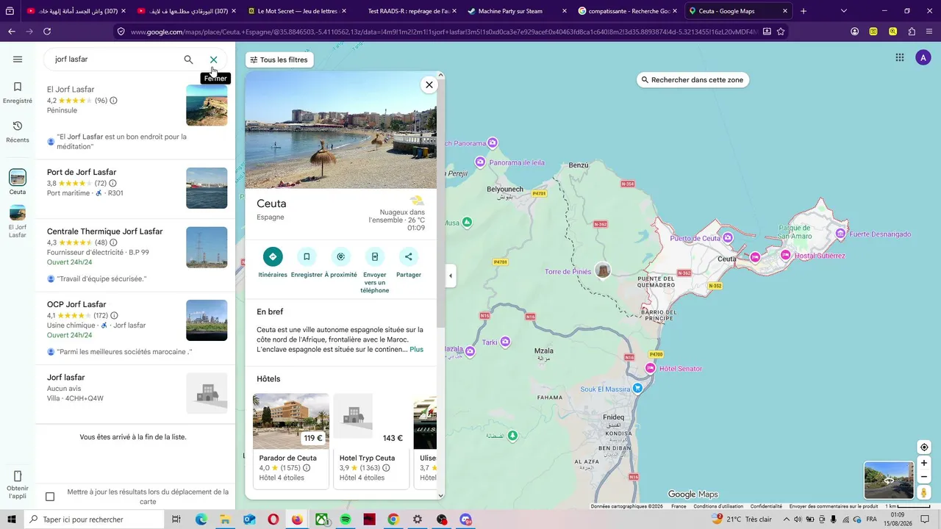Click the info icon beside OCP Jorf Lasfar rating
The height and width of the screenshot is (529, 941).
click(114, 316)
